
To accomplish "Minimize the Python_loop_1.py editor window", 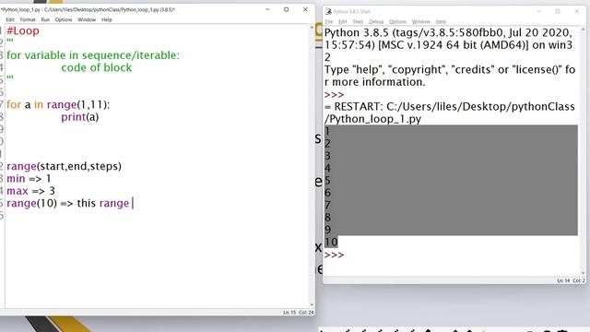I will tap(267, 9).
